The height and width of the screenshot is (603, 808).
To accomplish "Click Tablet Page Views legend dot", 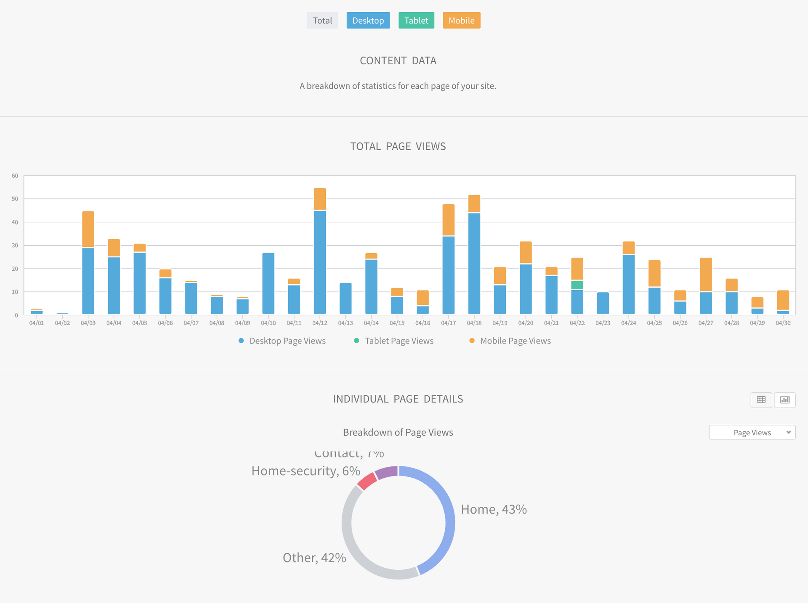I will [356, 341].
